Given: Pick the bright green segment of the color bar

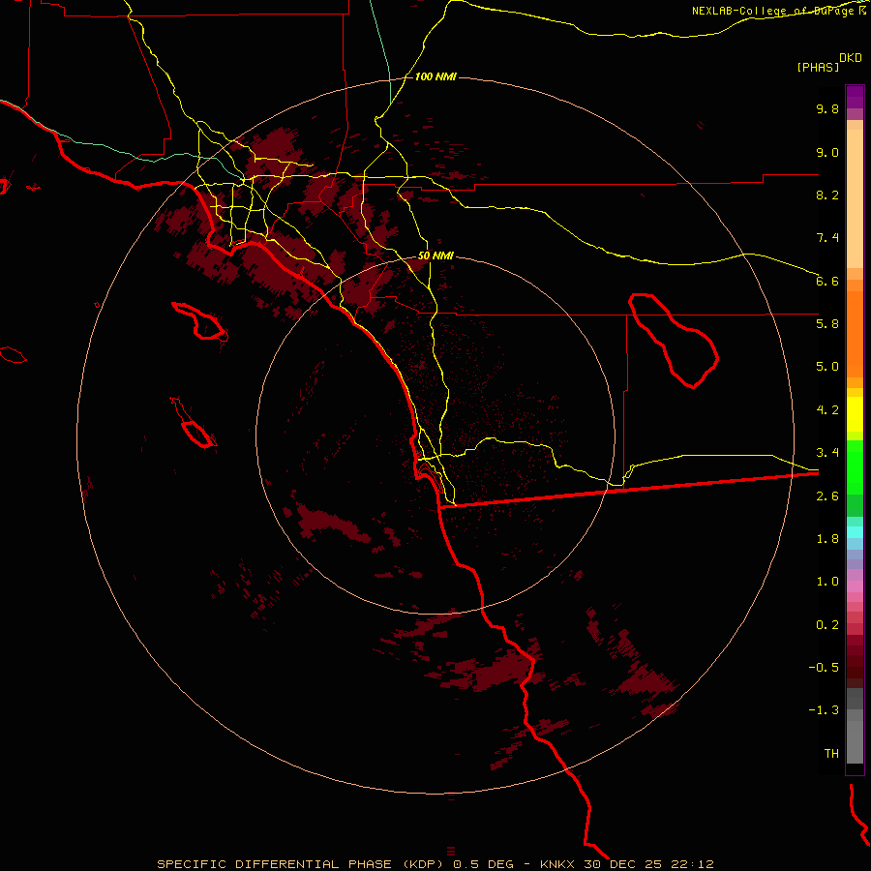Looking at the screenshot, I should [x=855, y=467].
